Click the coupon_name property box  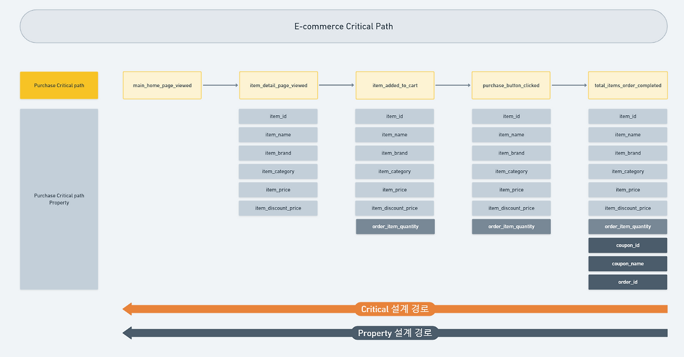pyautogui.click(x=627, y=263)
